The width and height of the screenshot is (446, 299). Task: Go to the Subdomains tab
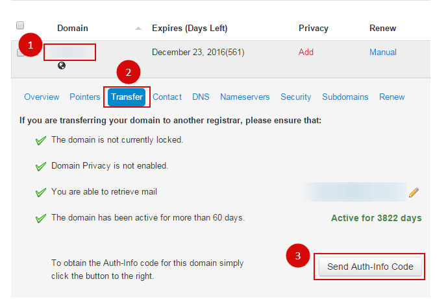coord(345,97)
